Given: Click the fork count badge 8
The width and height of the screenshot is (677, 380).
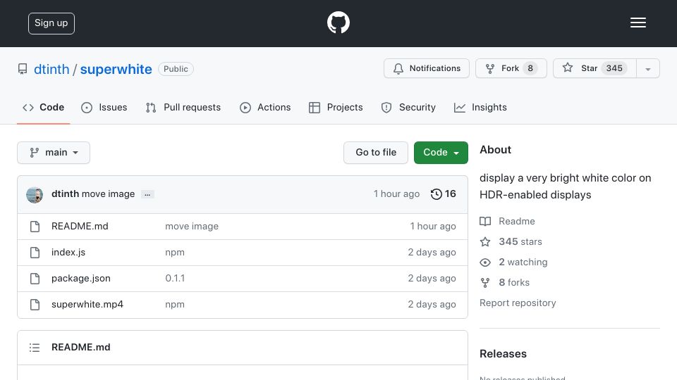Looking at the screenshot, I should click(x=530, y=68).
